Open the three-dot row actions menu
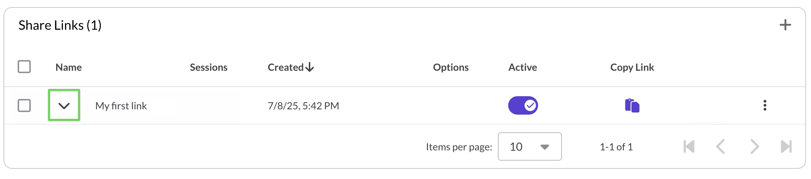Image resolution: width=811 pixels, height=179 pixels. pos(765,105)
